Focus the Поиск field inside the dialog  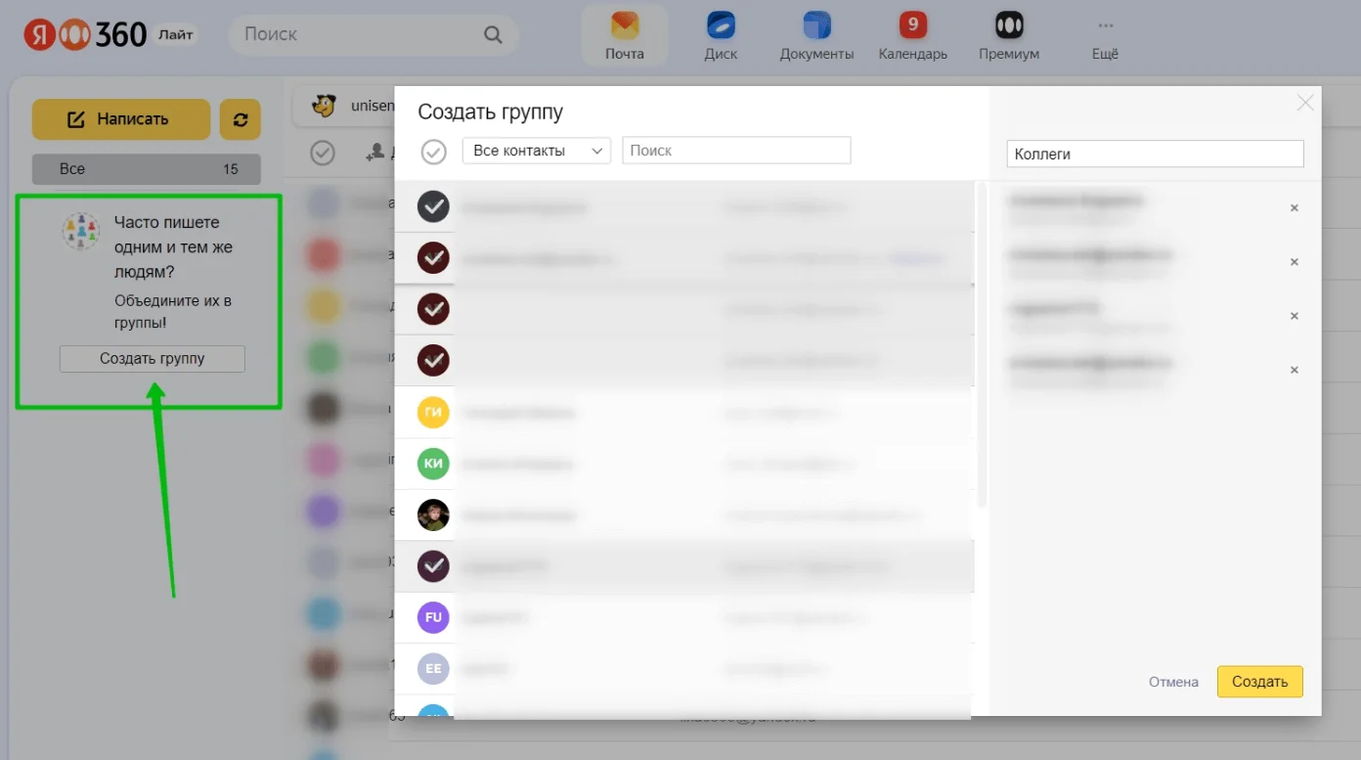pyautogui.click(x=736, y=151)
